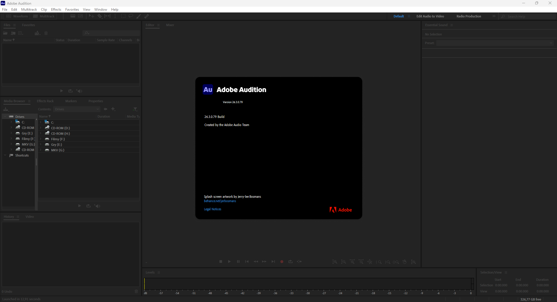
Task: Switch to the Multitrack editor view
Action: coord(44,16)
